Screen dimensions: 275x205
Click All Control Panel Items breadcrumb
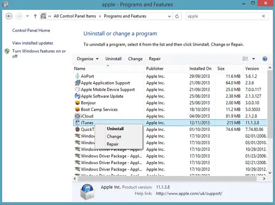click(x=75, y=16)
